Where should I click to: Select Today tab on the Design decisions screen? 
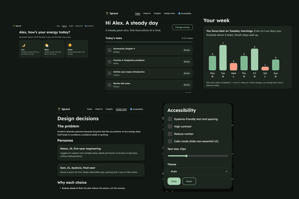point(89,109)
